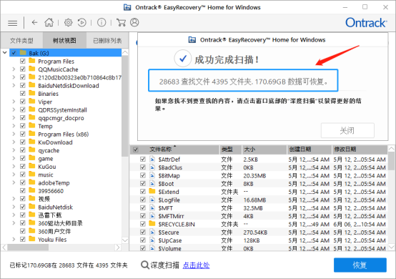Go to home screen icon

[49, 22]
